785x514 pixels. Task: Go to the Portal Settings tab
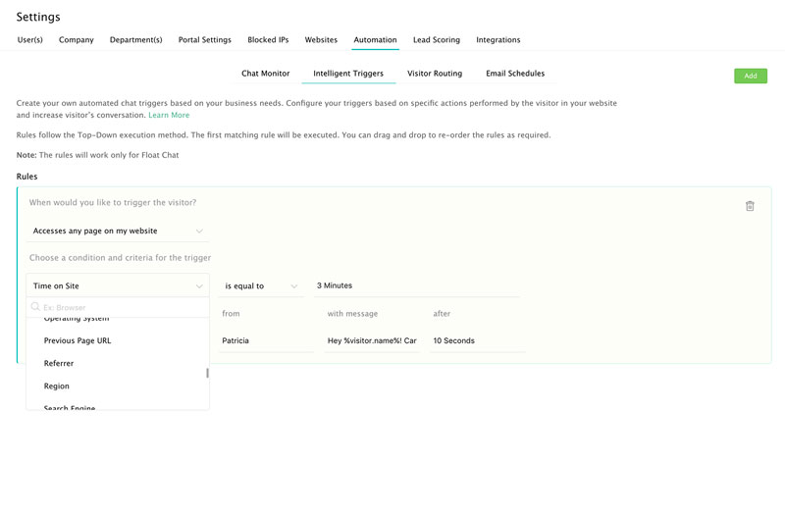click(x=205, y=40)
